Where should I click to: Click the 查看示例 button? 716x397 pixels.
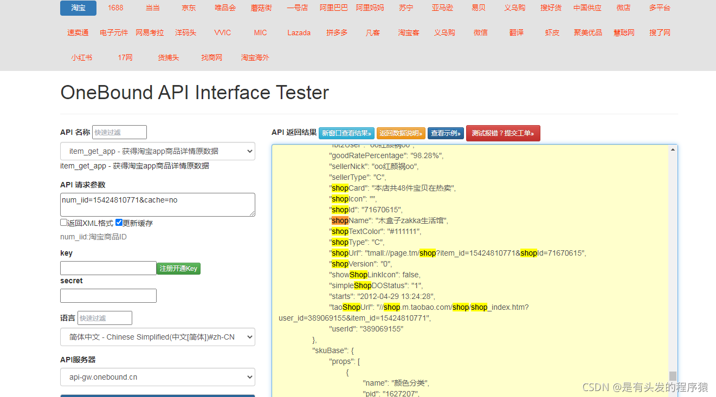(x=446, y=133)
